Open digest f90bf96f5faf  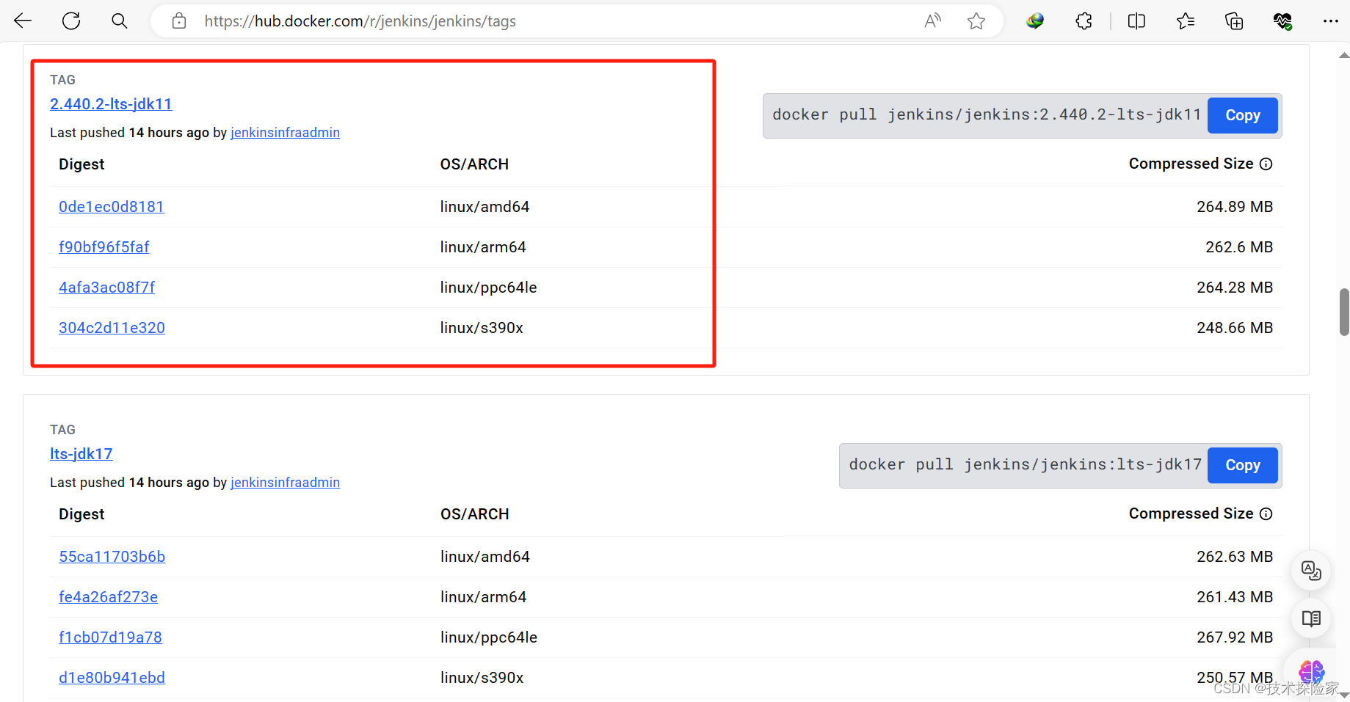coord(104,247)
